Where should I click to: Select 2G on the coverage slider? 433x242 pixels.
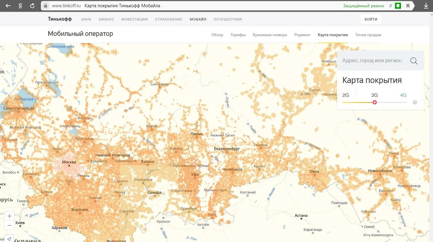point(345,95)
